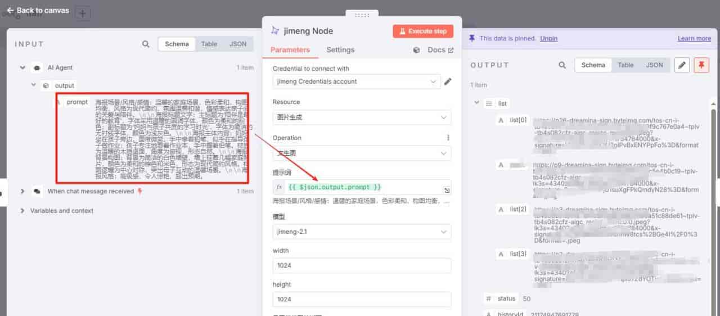Run the Execute step button
Screen dimensions: 720x316
tap(422, 31)
